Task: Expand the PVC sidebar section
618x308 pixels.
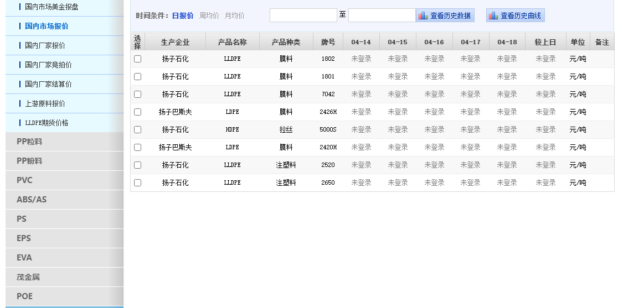Action: point(24,180)
